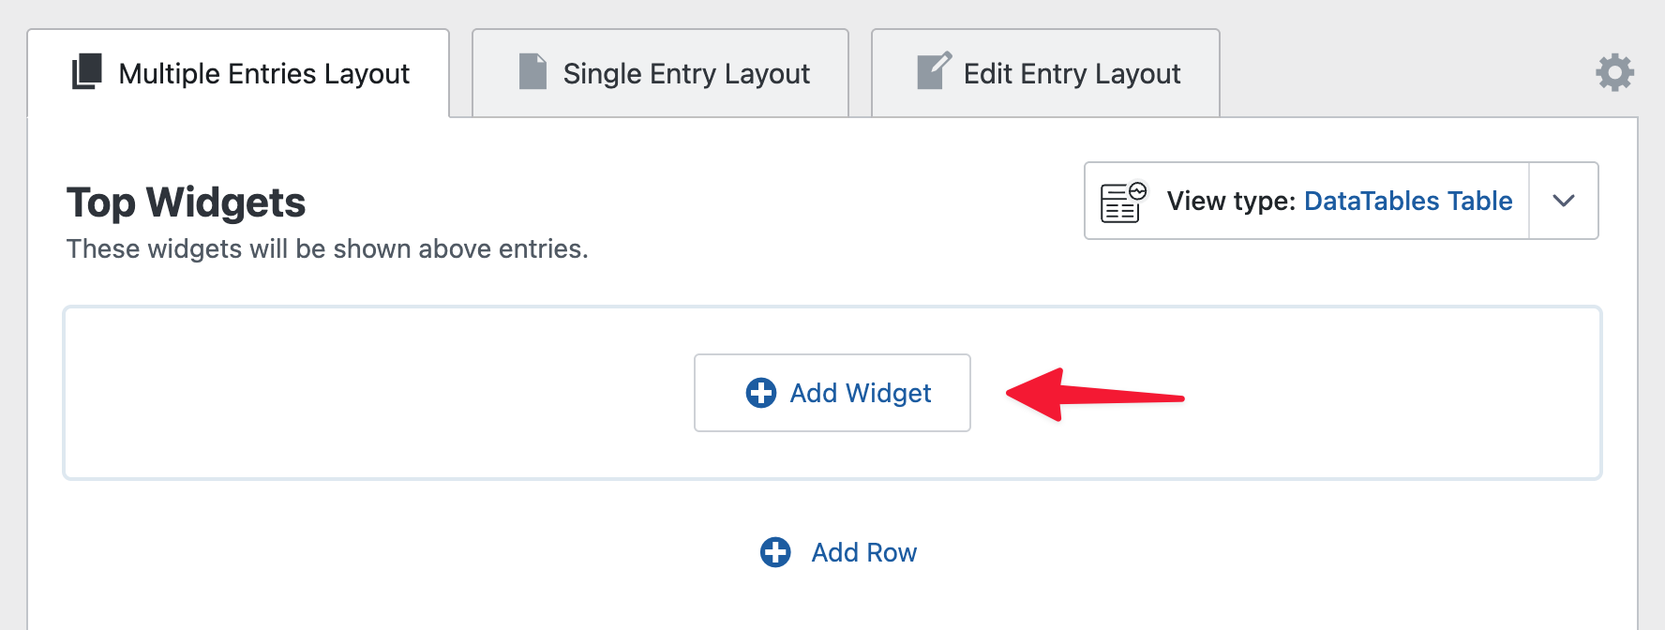Click the widgets description text under Top Widgets

click(326, 248)
